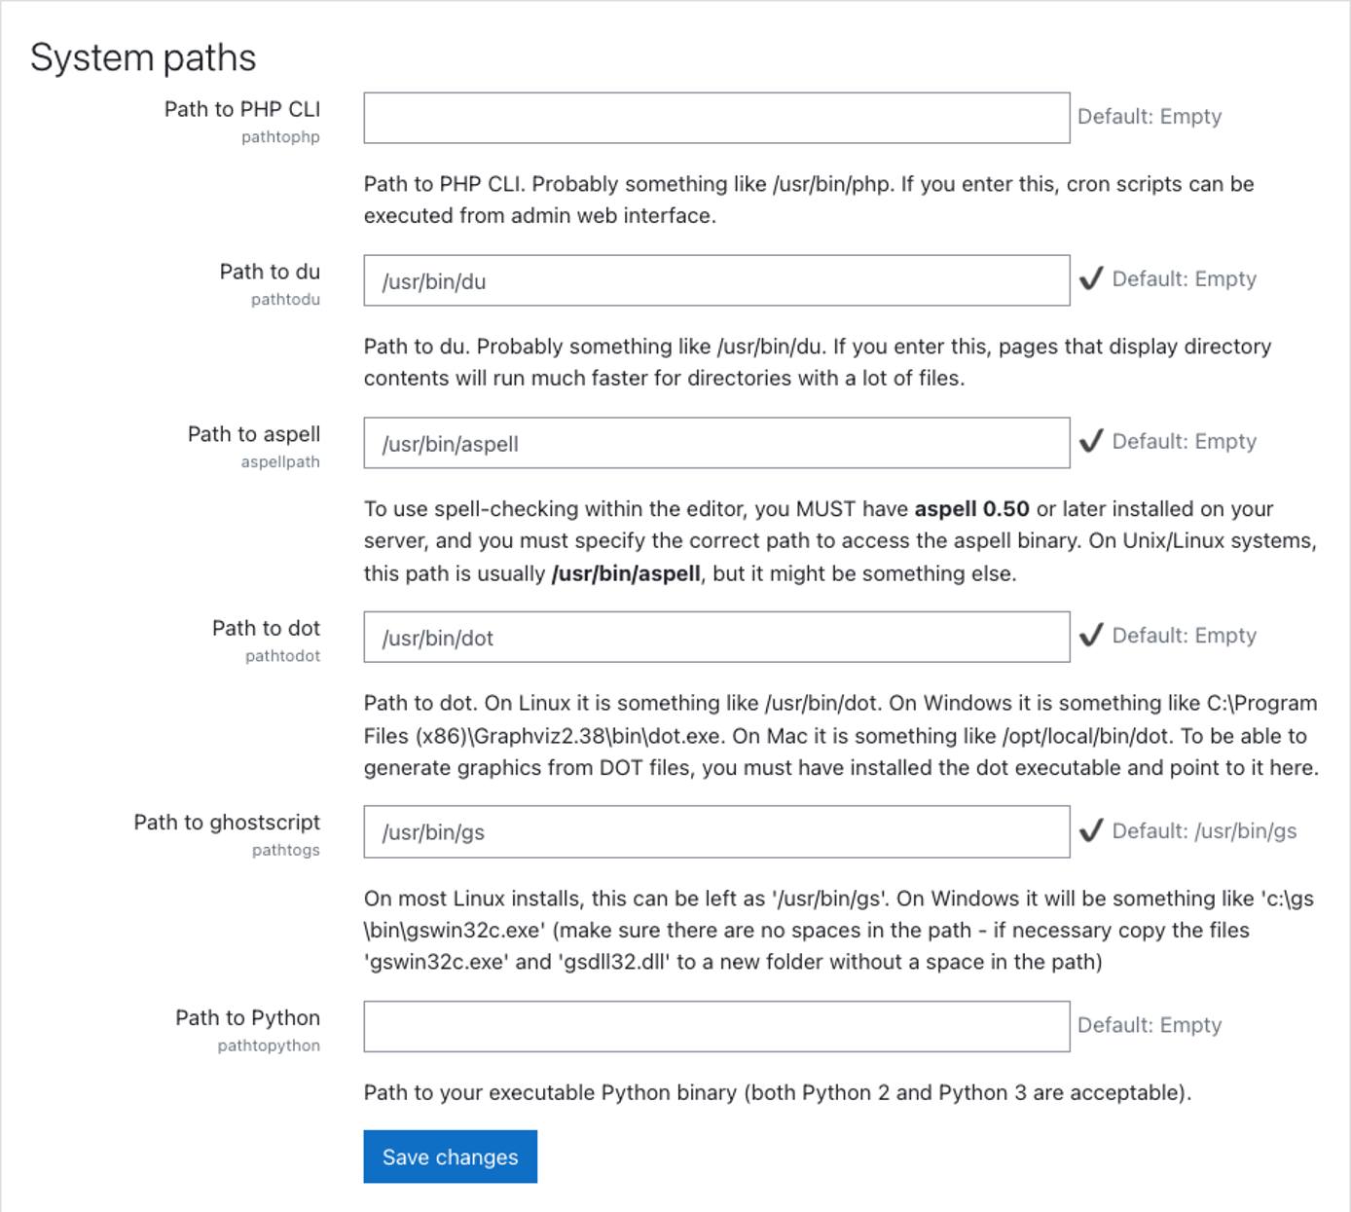Click the Save changes button
This screenshot has height=1212, width=1351.
tap(449, 1157)
